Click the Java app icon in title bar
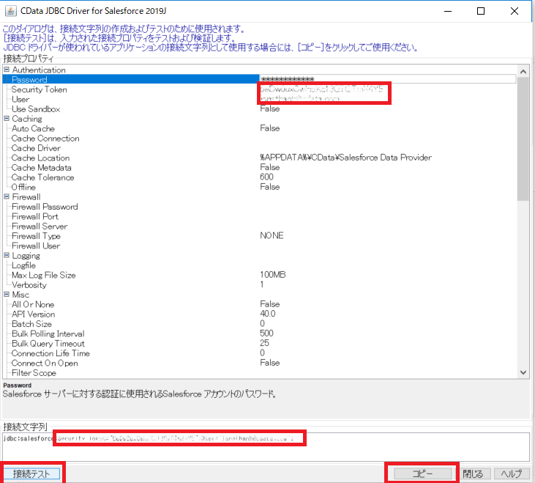The height and width of the screenshot is (483, 535). [10, 11]
